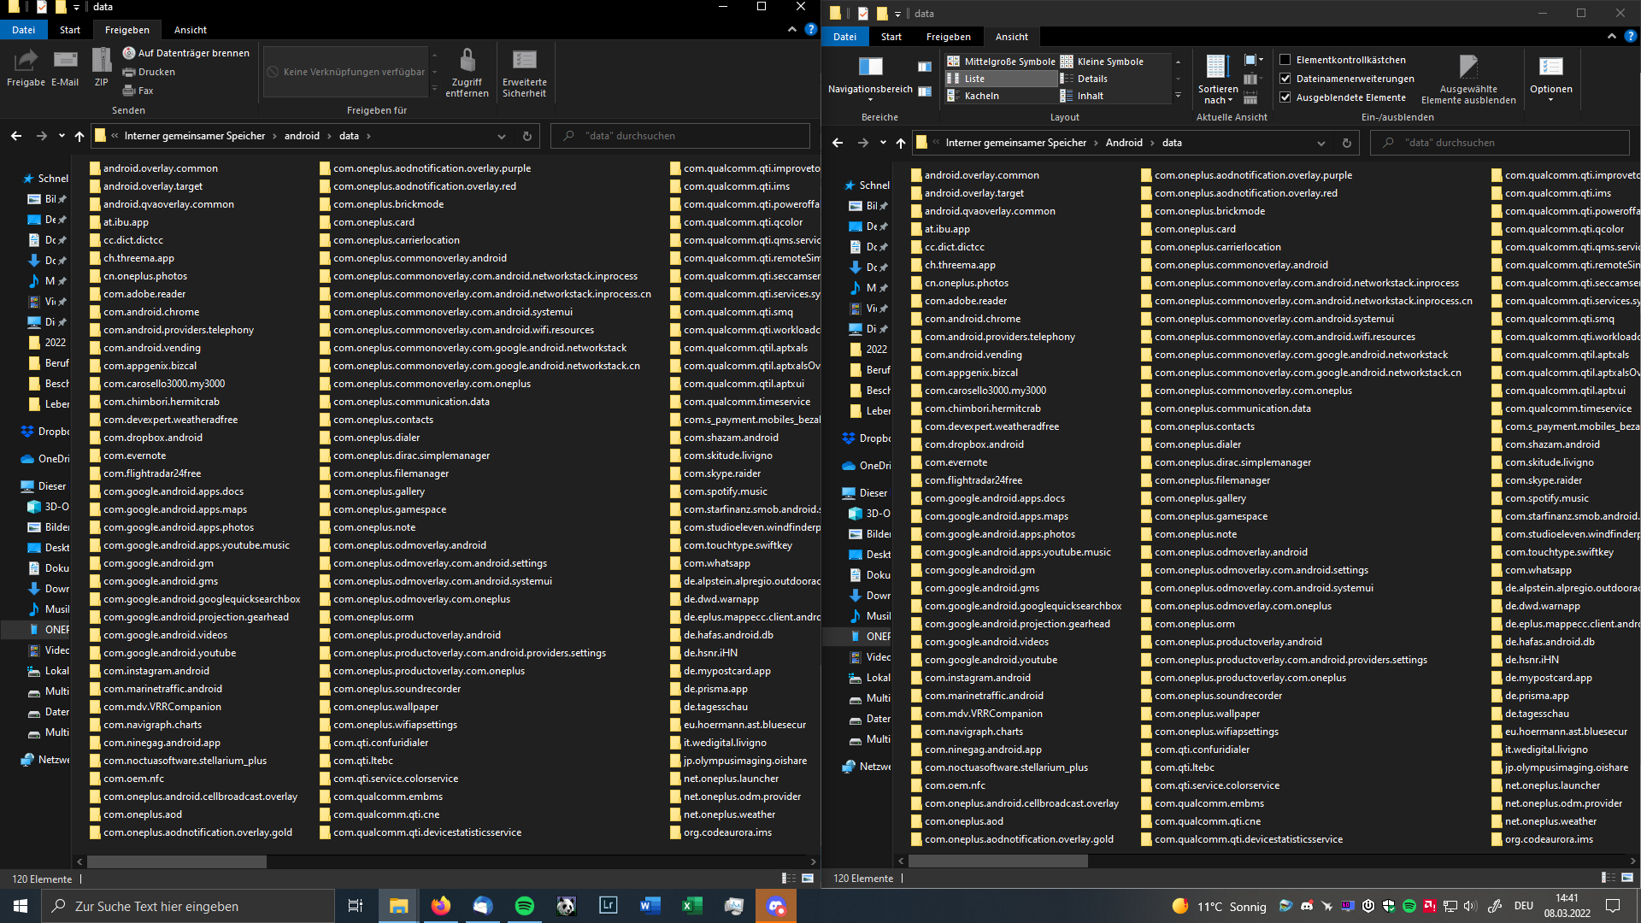This screenshot has height=923, width=1641.
Task: Click Interner gemeinsamer Speicher breadcrumb in left window
Action: pos(195,136)
